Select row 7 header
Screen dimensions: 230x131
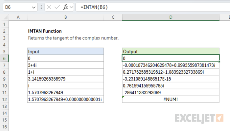pyautogui.click(x=4, y=65)
